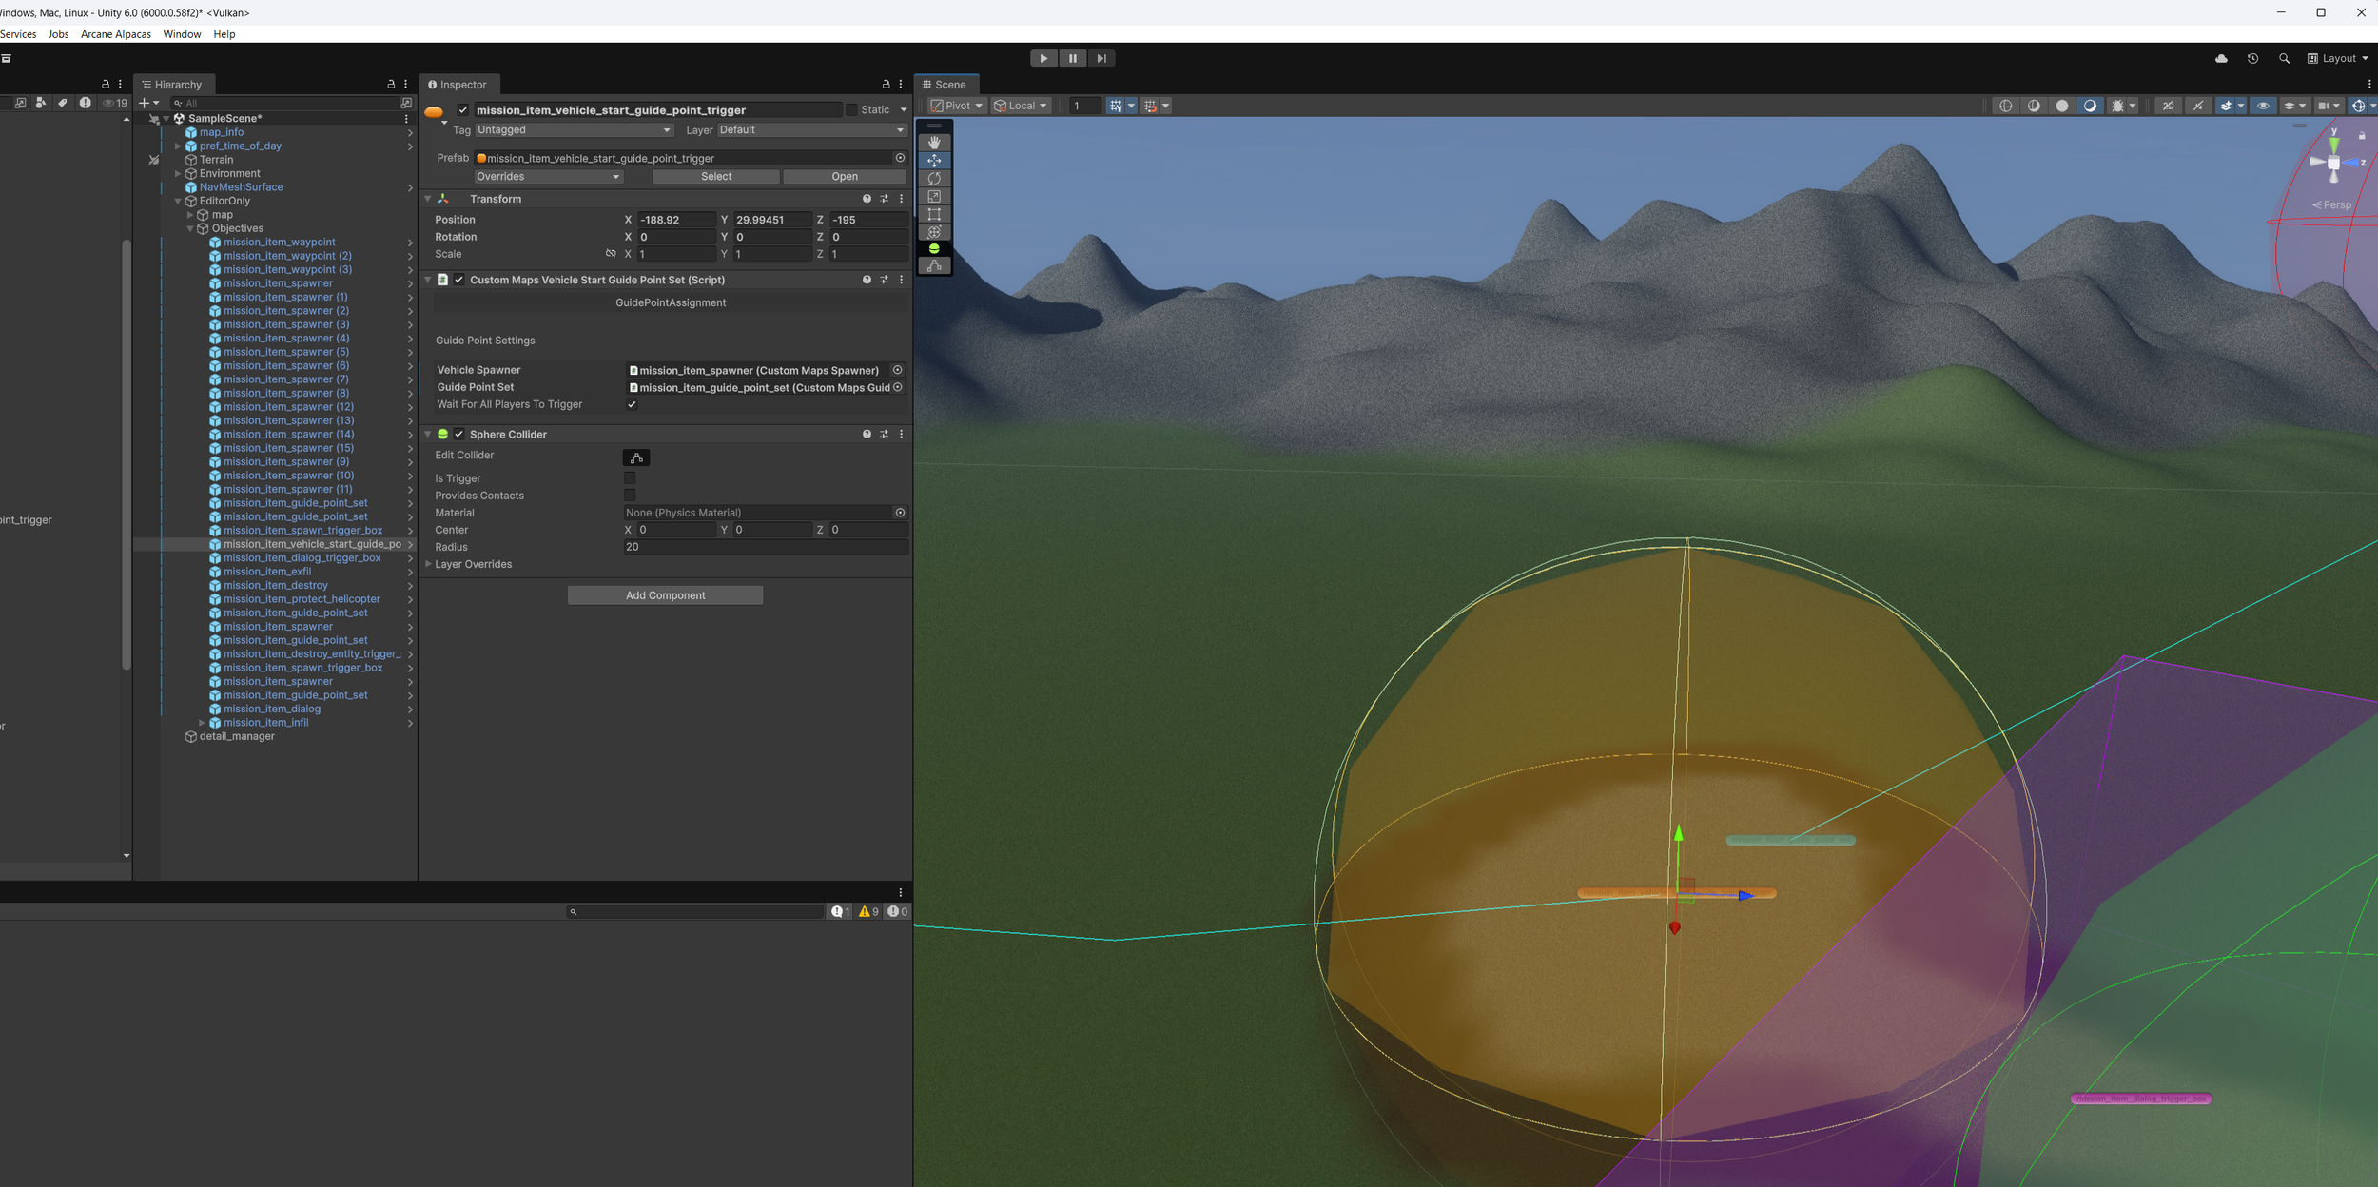Screen dimensions: 2378x1187
Task: Open the Window menu
Action: pos(182,34)
